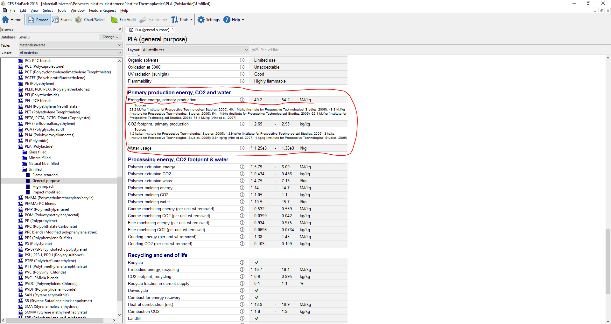Select the PLA (general purpose) tab
This screenshot has height=324, width=611.
click(x=152, y=30)
